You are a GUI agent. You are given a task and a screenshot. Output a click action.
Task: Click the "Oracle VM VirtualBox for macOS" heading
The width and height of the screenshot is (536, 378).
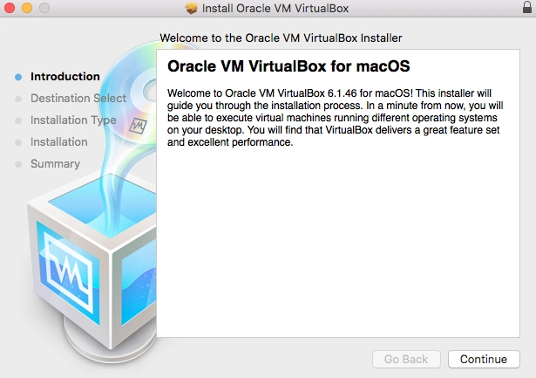288,66
